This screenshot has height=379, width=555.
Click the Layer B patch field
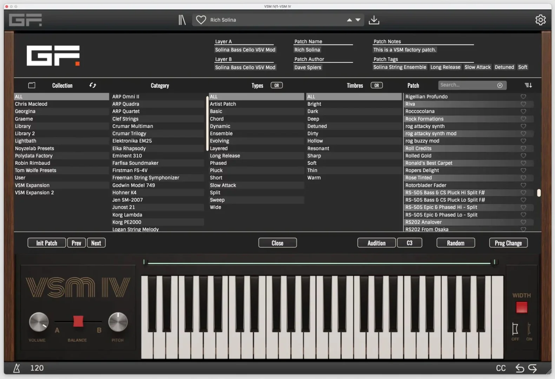click(245, 67)
